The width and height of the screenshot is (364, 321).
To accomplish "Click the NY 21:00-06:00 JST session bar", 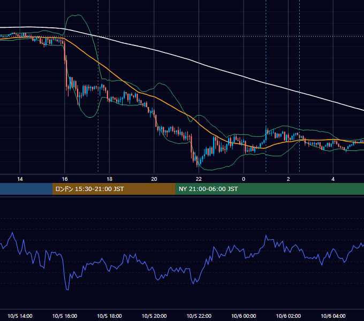I will 269,189.
